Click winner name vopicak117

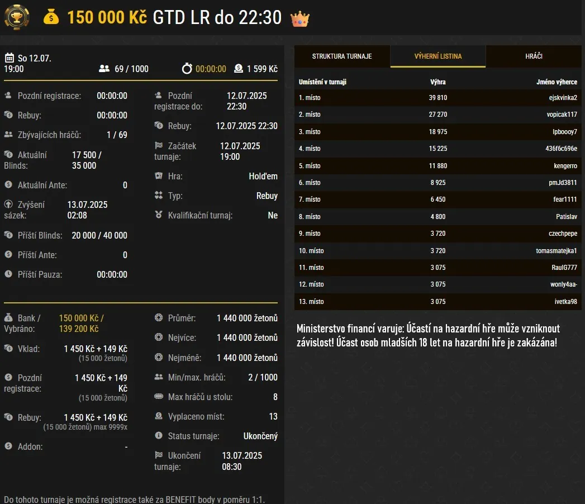(x=562, y=115)
